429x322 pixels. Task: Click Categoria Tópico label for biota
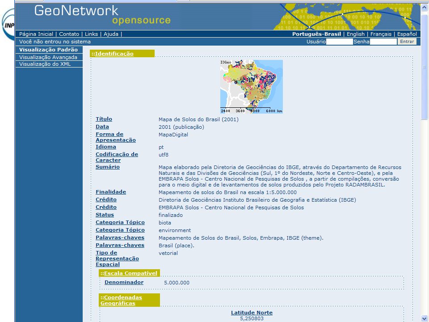pos(120,222)
